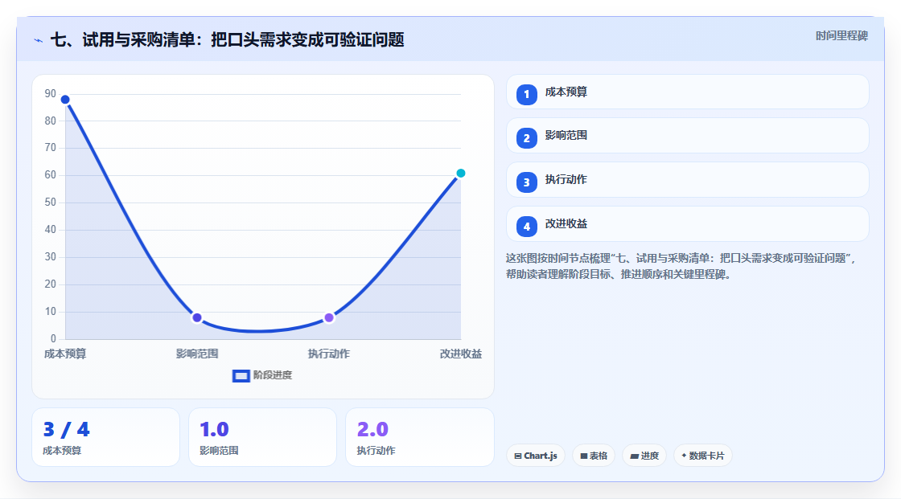The height and width of the screenshot is (499, 901).
Task: Click the x-axis label 执行动作
Action: 329,354
